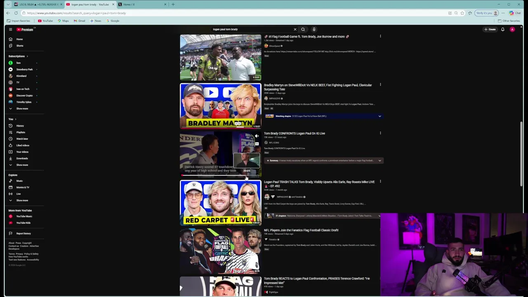528x297 pixels.
Task: Click the YouTube Premium logo
Action: tap(25, 29)
